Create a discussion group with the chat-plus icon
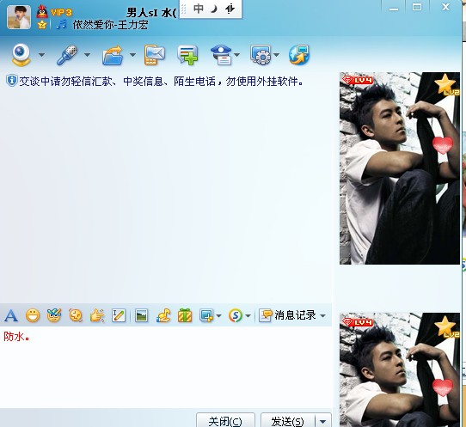 point(187,55)
